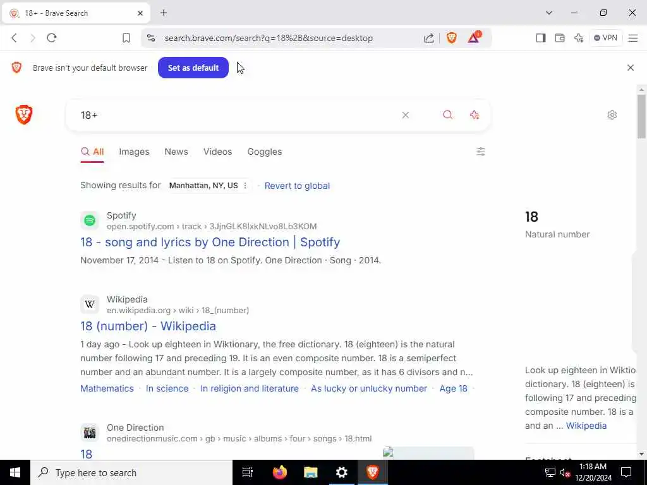Open Age 18 sublink
The height and width of the screenshot is (485, 647).
click(454, 388)
